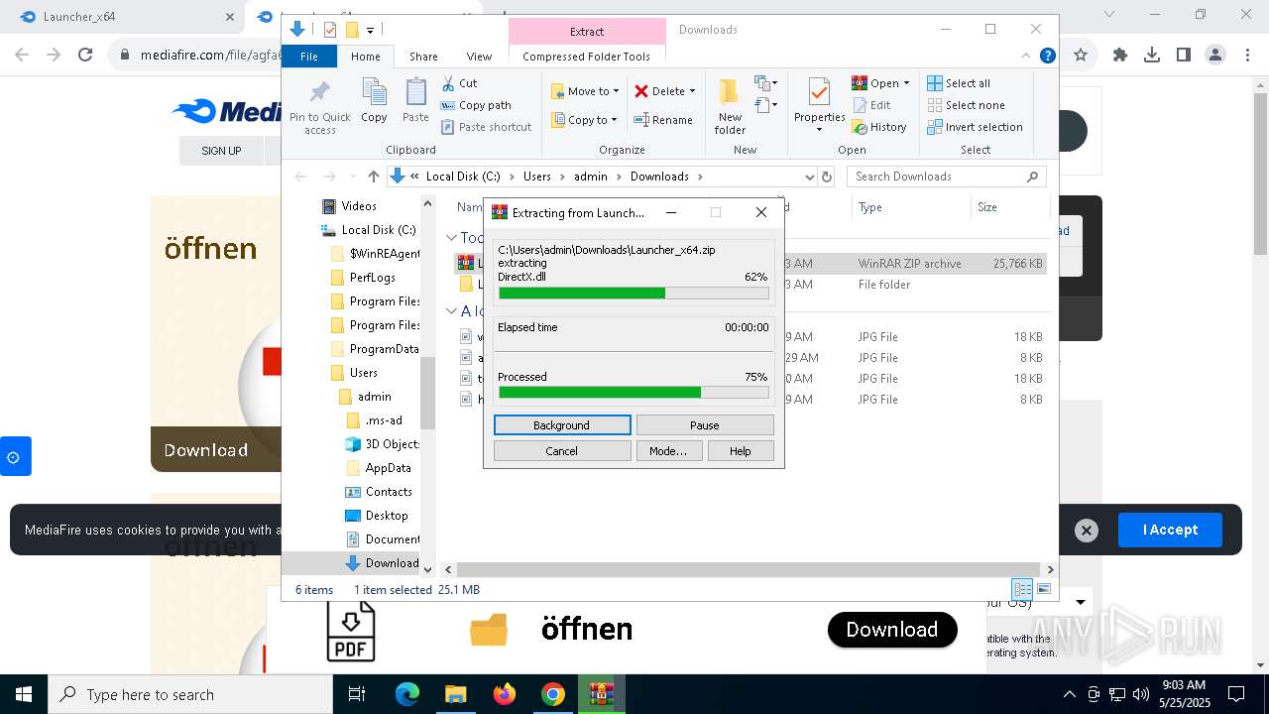The width and height of the screenshot is (1269, 714).
Task: Click the I Accept cookies button
Action: tap(1170, 530)
